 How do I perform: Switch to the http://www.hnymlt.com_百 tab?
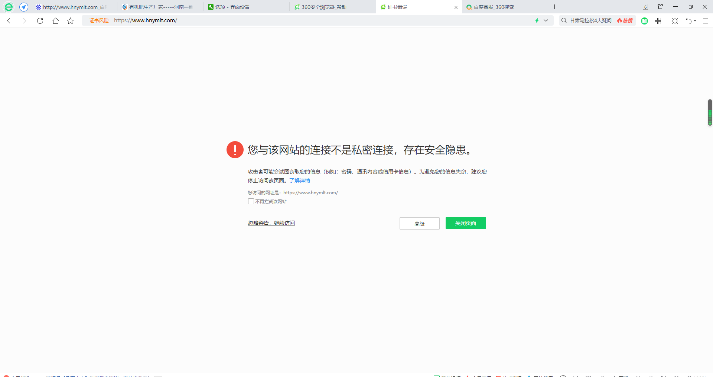click(x=74, y=7)
